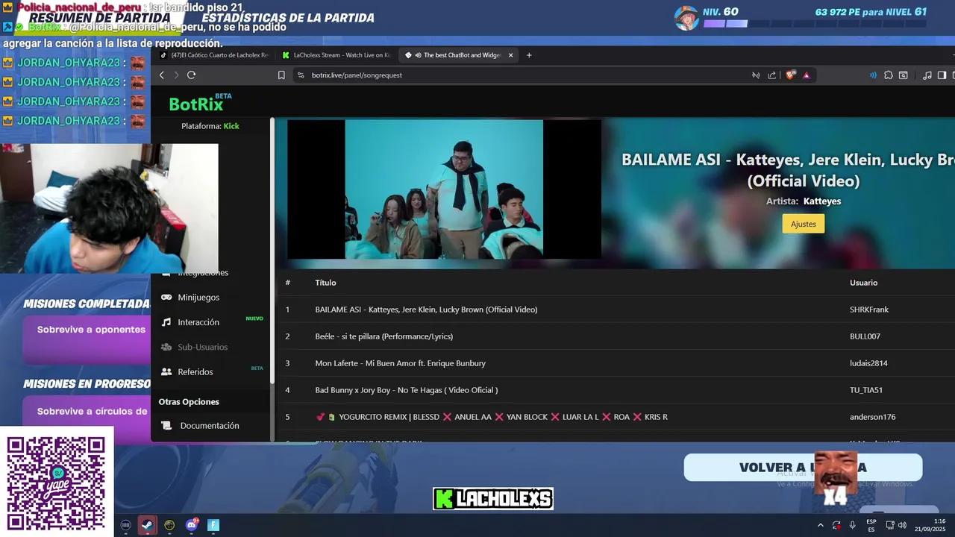
Task: Select Bad Bunny x Jory Boy row
Action: click(616, 390)
